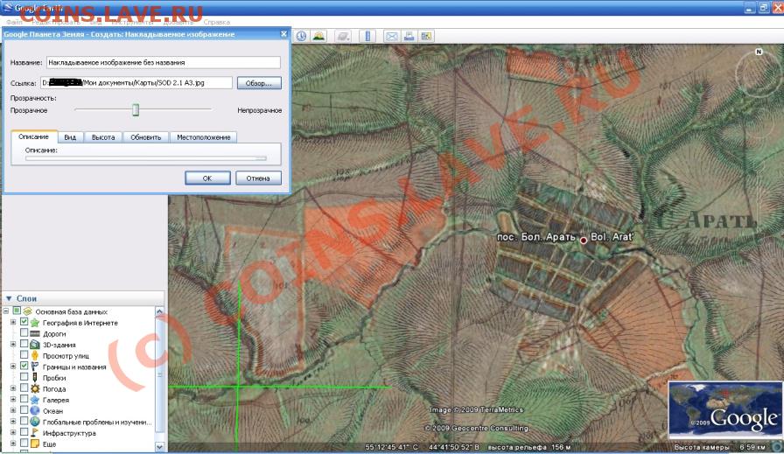Expand the Инфраструктура tree node
The height and width of the screenshot is (454, 784).
coord(13,432)
